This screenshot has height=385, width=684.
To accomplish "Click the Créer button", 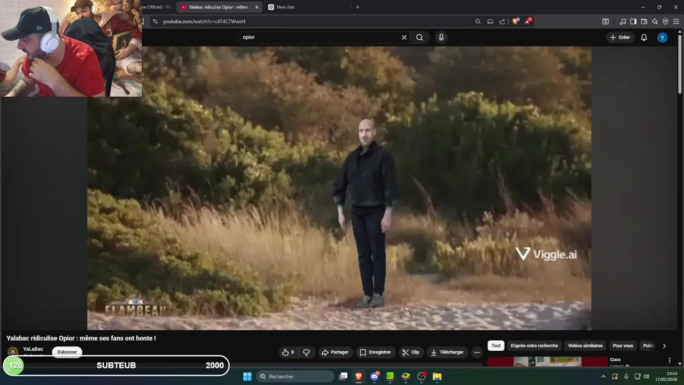I will click(x=620, y=37).
